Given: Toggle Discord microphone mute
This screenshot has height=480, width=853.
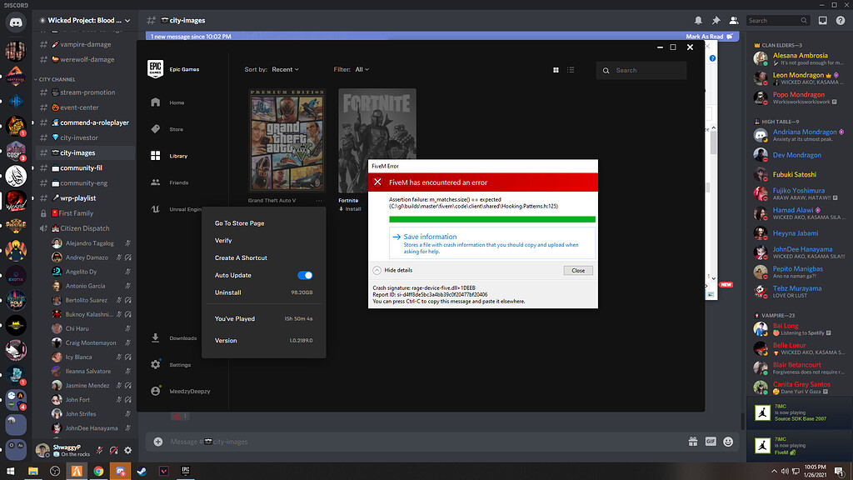Looking at the screenshot, I should (x=100, y=450).
